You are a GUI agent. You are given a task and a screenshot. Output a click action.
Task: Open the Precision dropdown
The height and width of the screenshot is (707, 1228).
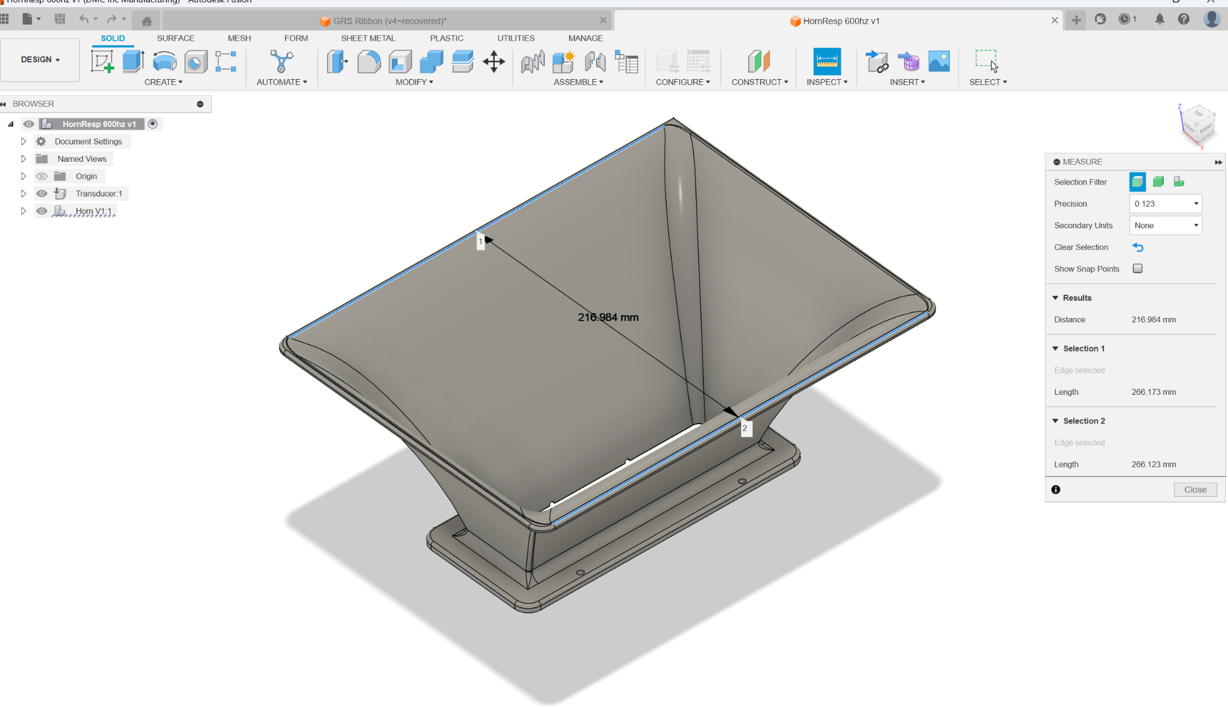pyautogui.click(x=1166, y=204)
